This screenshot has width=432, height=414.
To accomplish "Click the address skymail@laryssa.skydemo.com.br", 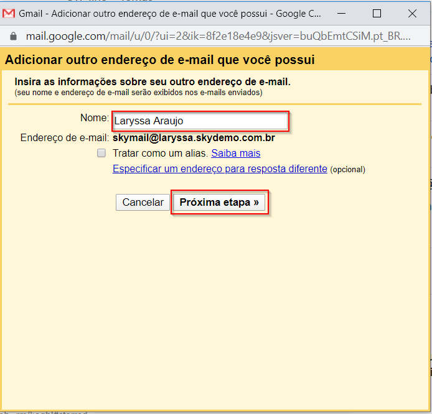I will 194,137.
